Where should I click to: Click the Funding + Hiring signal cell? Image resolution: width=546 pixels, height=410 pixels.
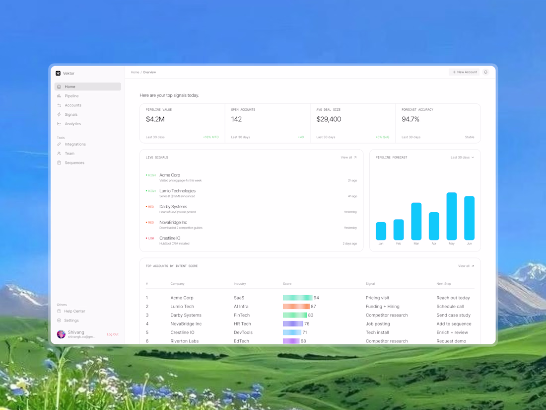382,307
